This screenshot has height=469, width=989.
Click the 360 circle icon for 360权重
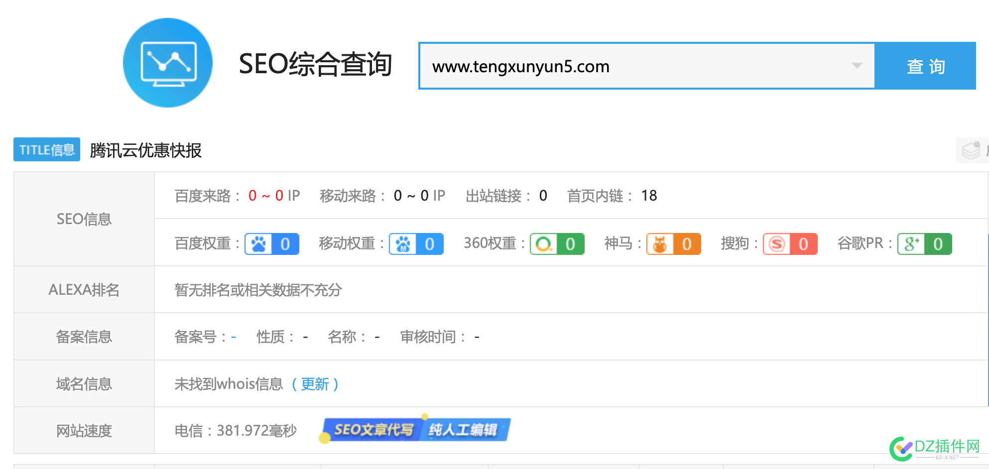(544, 244)
